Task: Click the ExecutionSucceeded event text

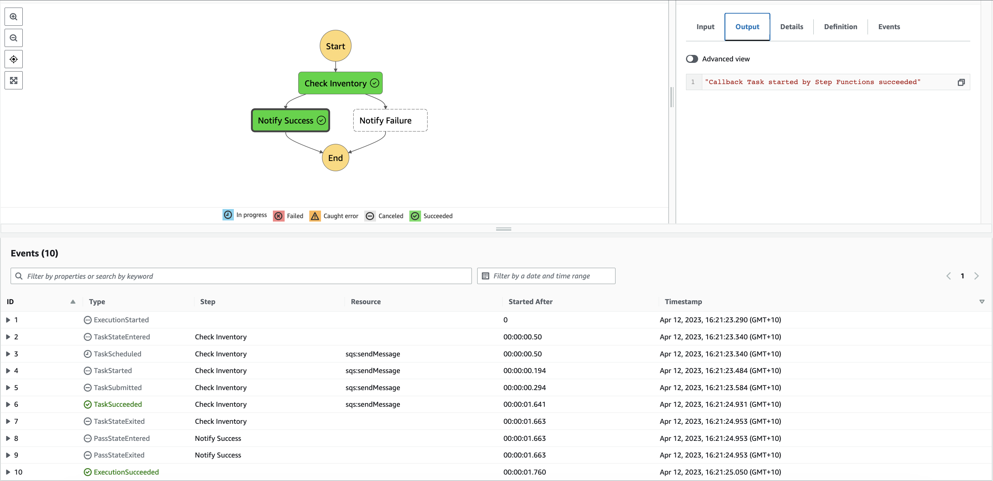Action: 126,472
